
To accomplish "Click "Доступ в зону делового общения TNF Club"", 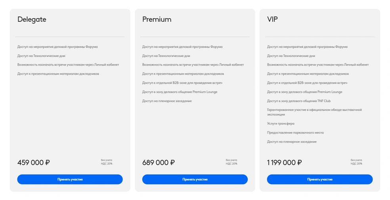I will click(299, 101).
